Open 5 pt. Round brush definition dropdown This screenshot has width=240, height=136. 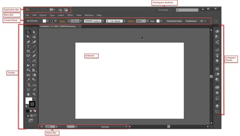click(124, 21)
